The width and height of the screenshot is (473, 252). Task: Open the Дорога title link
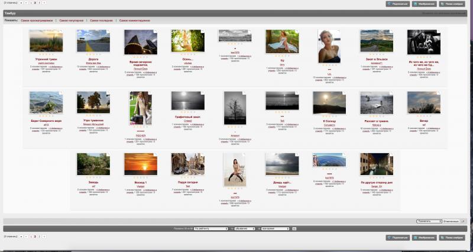coord(93,60)
